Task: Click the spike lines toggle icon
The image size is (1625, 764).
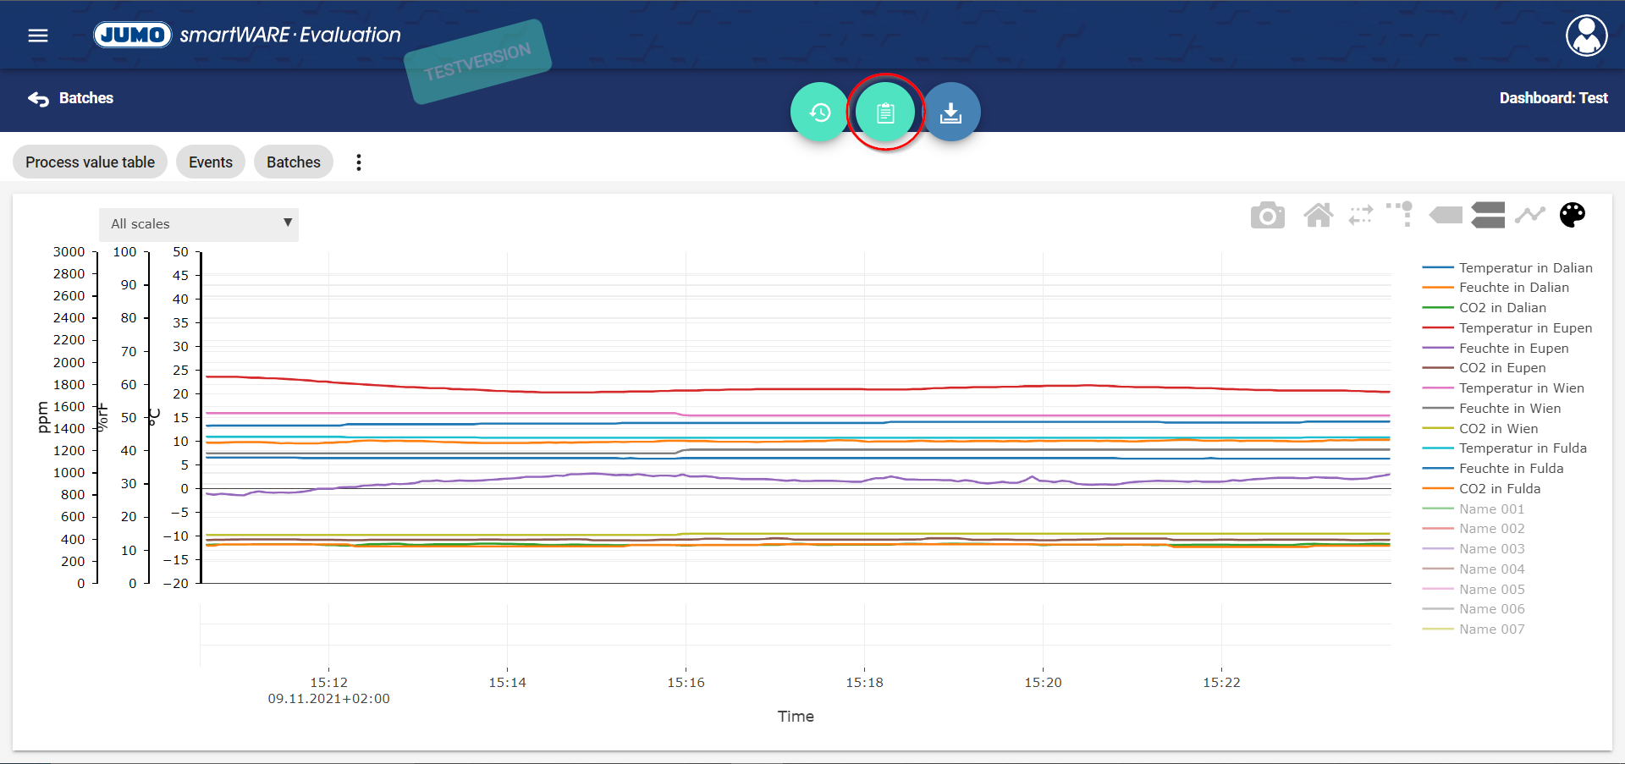Action: (1399, 214)
